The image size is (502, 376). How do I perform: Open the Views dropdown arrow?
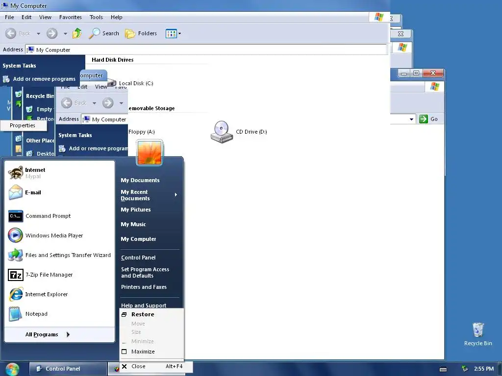point(179,33)
